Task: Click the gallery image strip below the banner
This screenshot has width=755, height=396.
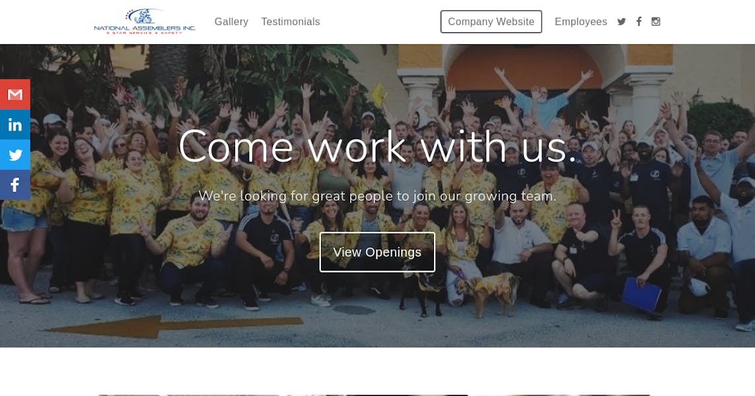Action: click(374, 395)
